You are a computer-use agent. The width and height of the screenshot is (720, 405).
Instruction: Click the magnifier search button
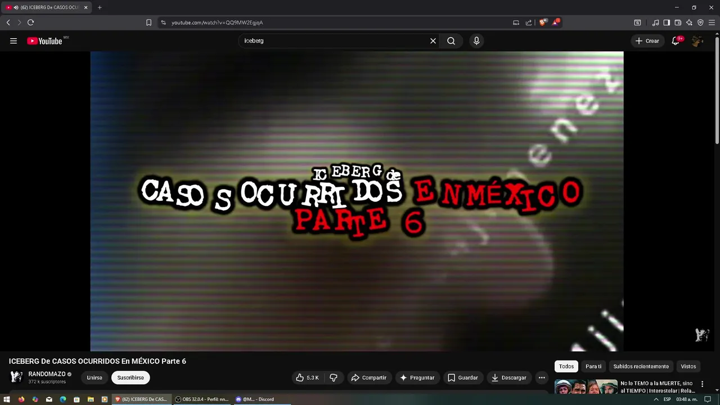pyautogui.click(x=451, y=41)
